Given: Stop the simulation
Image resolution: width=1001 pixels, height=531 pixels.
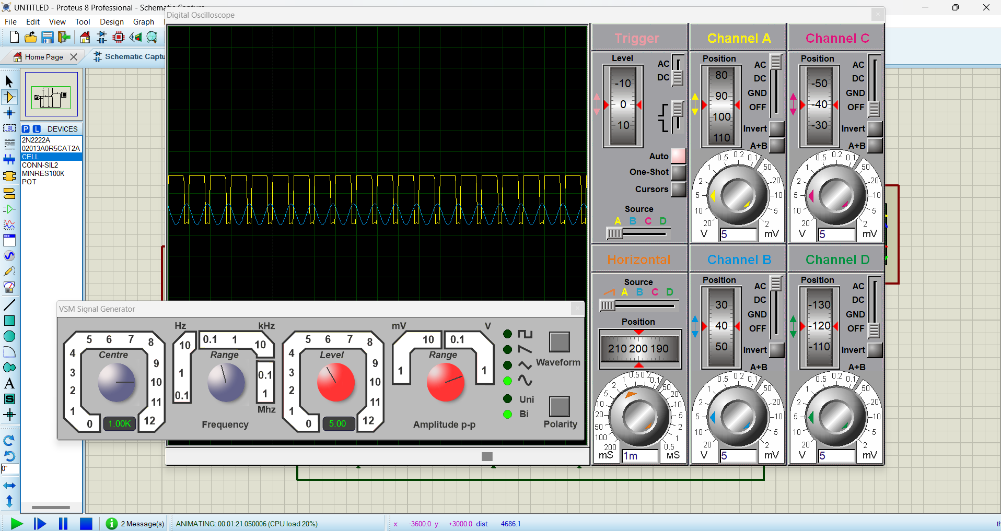Looking at the screenshot, I should tap(86, 523).
